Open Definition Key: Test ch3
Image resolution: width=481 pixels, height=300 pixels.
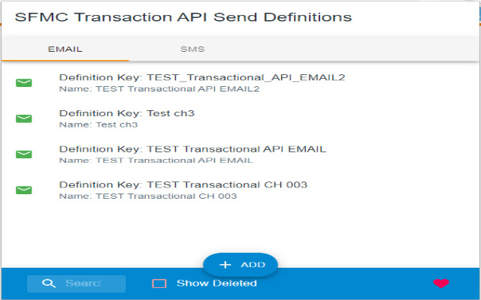tap(127, 113)
